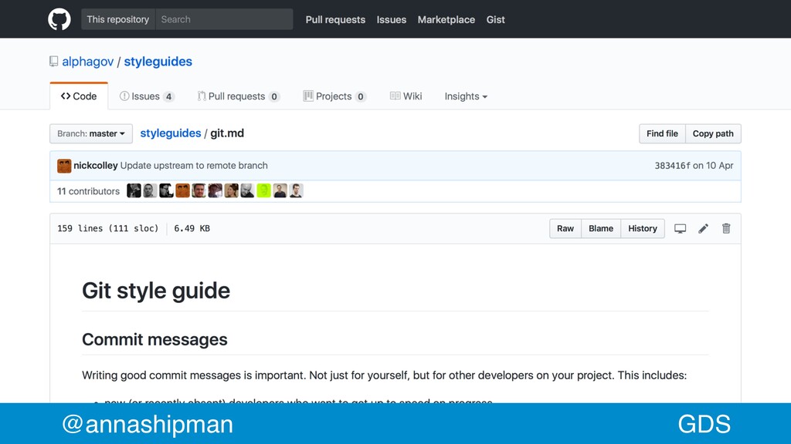Screen dimensions: 791x444
Task: Click the Raw button
Action: (565, 228)
